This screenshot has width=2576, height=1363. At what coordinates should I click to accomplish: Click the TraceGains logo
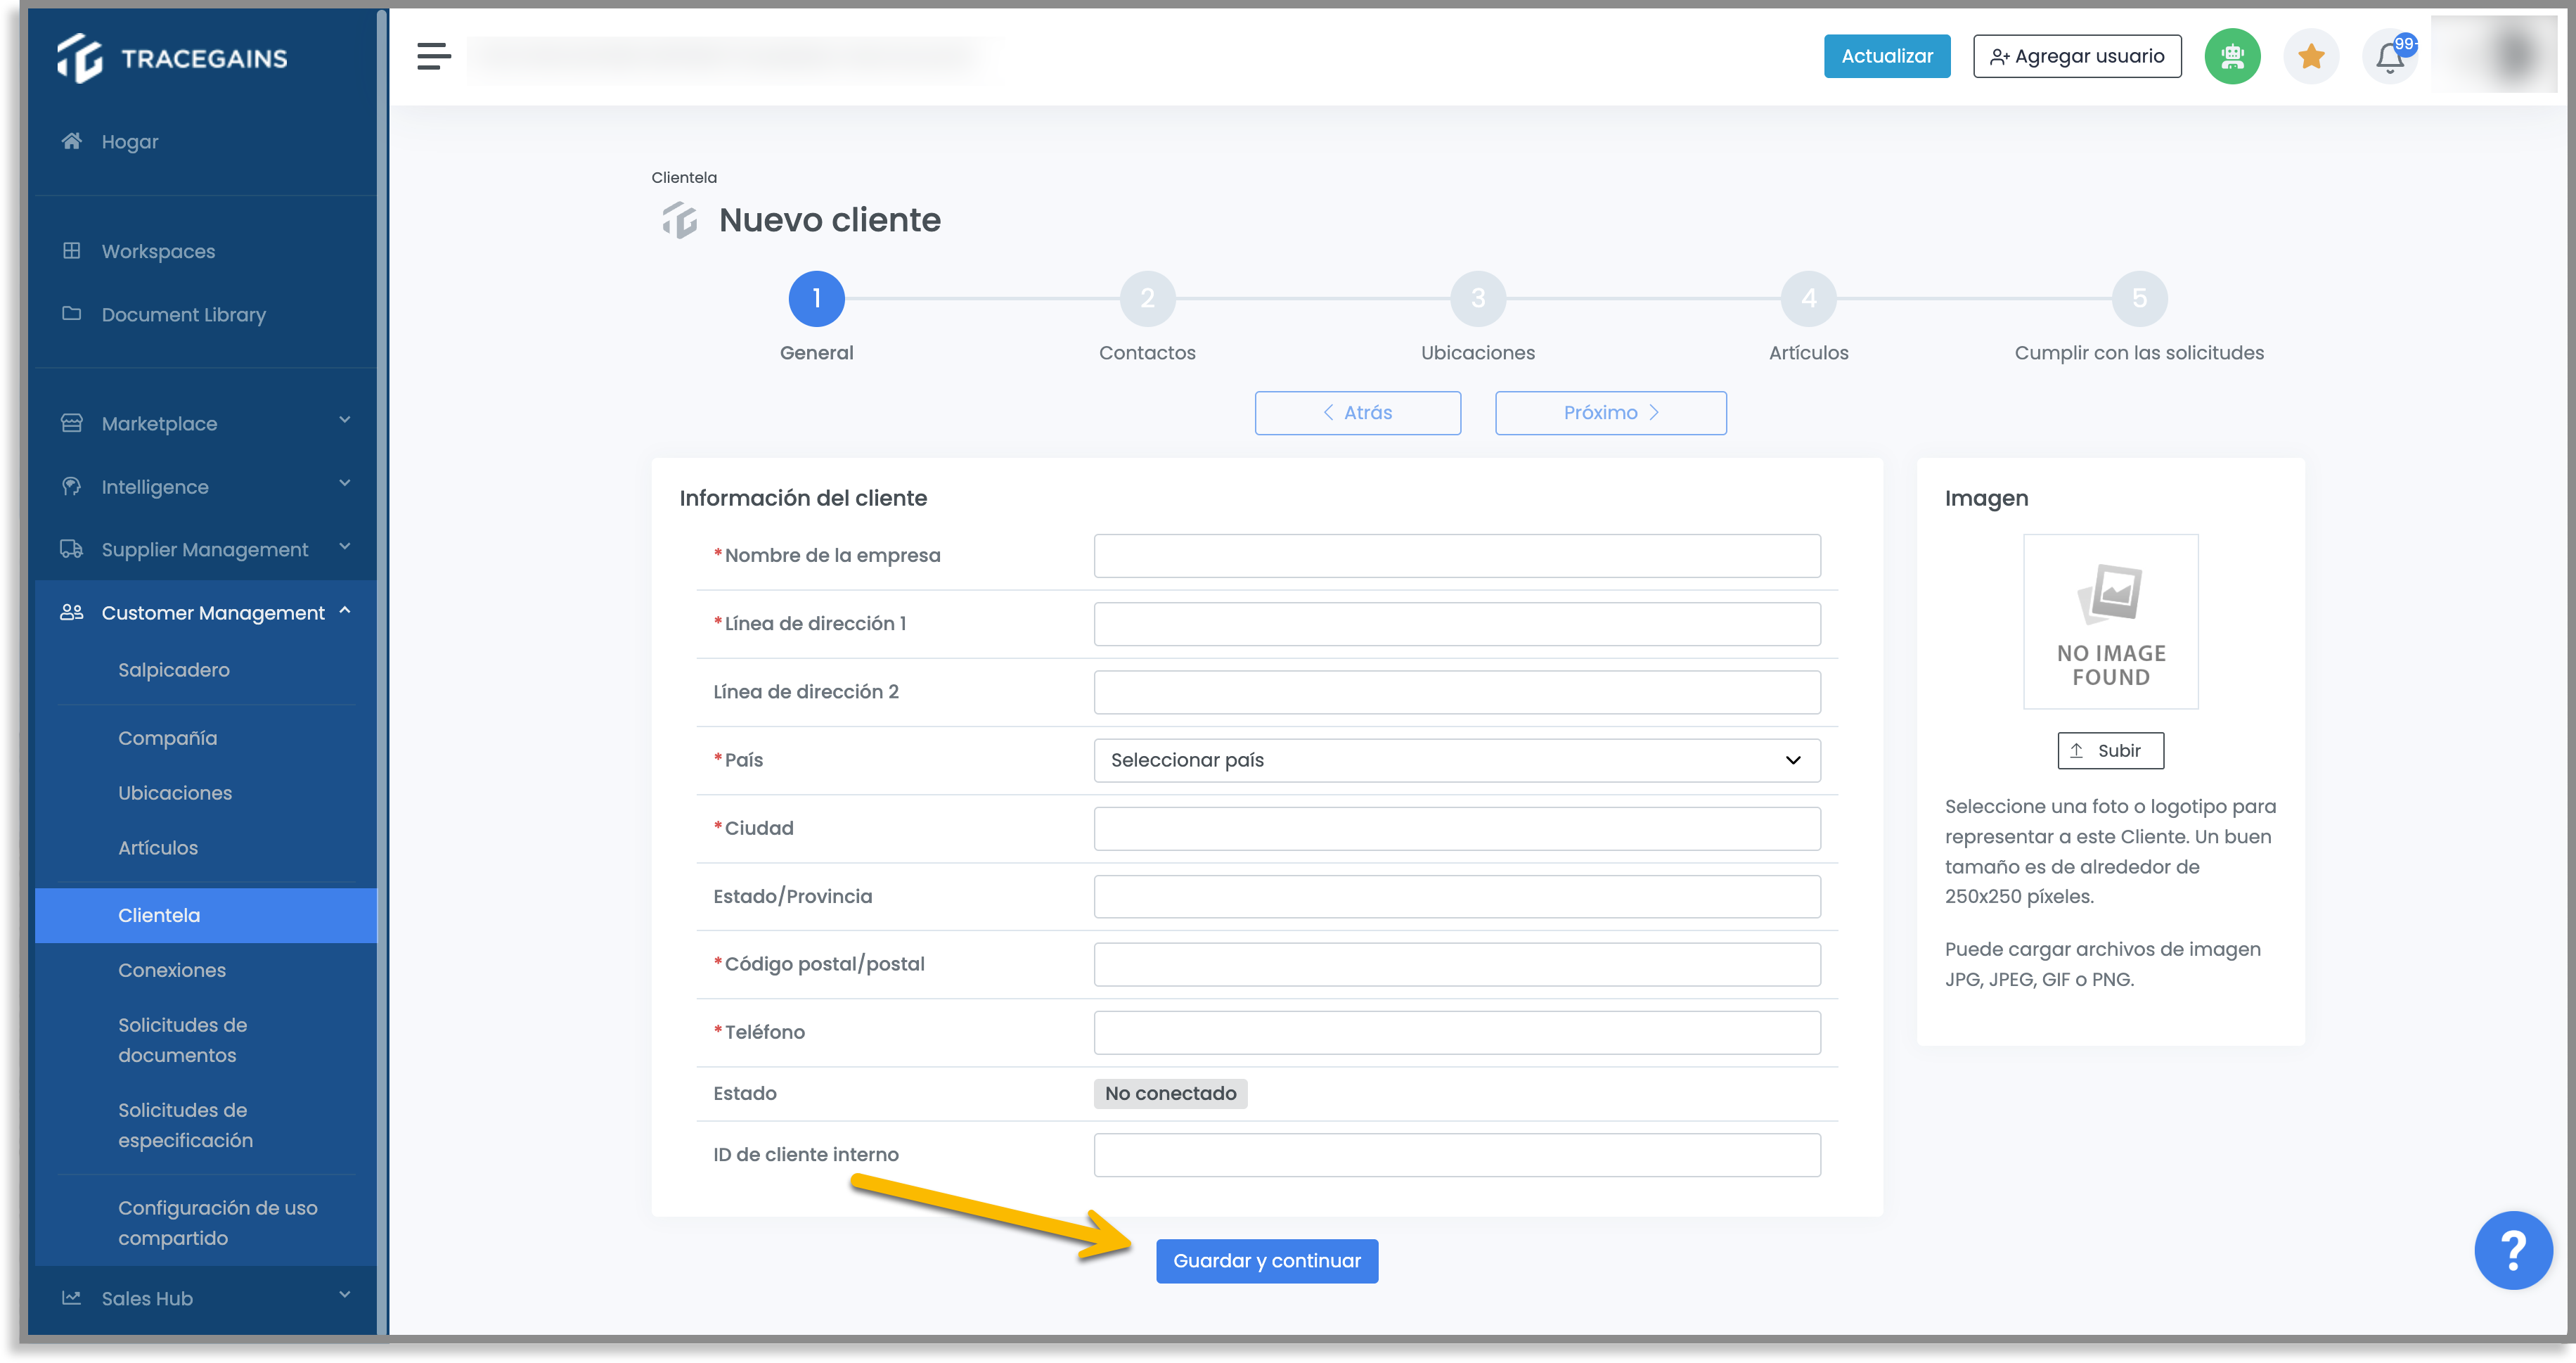(x=172, y=58)
